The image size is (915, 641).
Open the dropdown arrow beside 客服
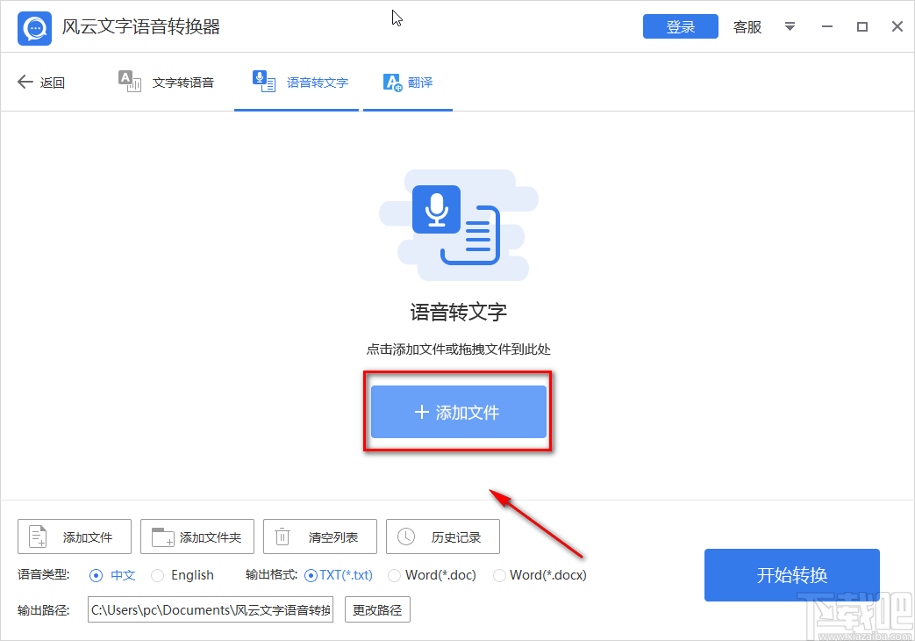pyautogui.click(x=790, y=27)
